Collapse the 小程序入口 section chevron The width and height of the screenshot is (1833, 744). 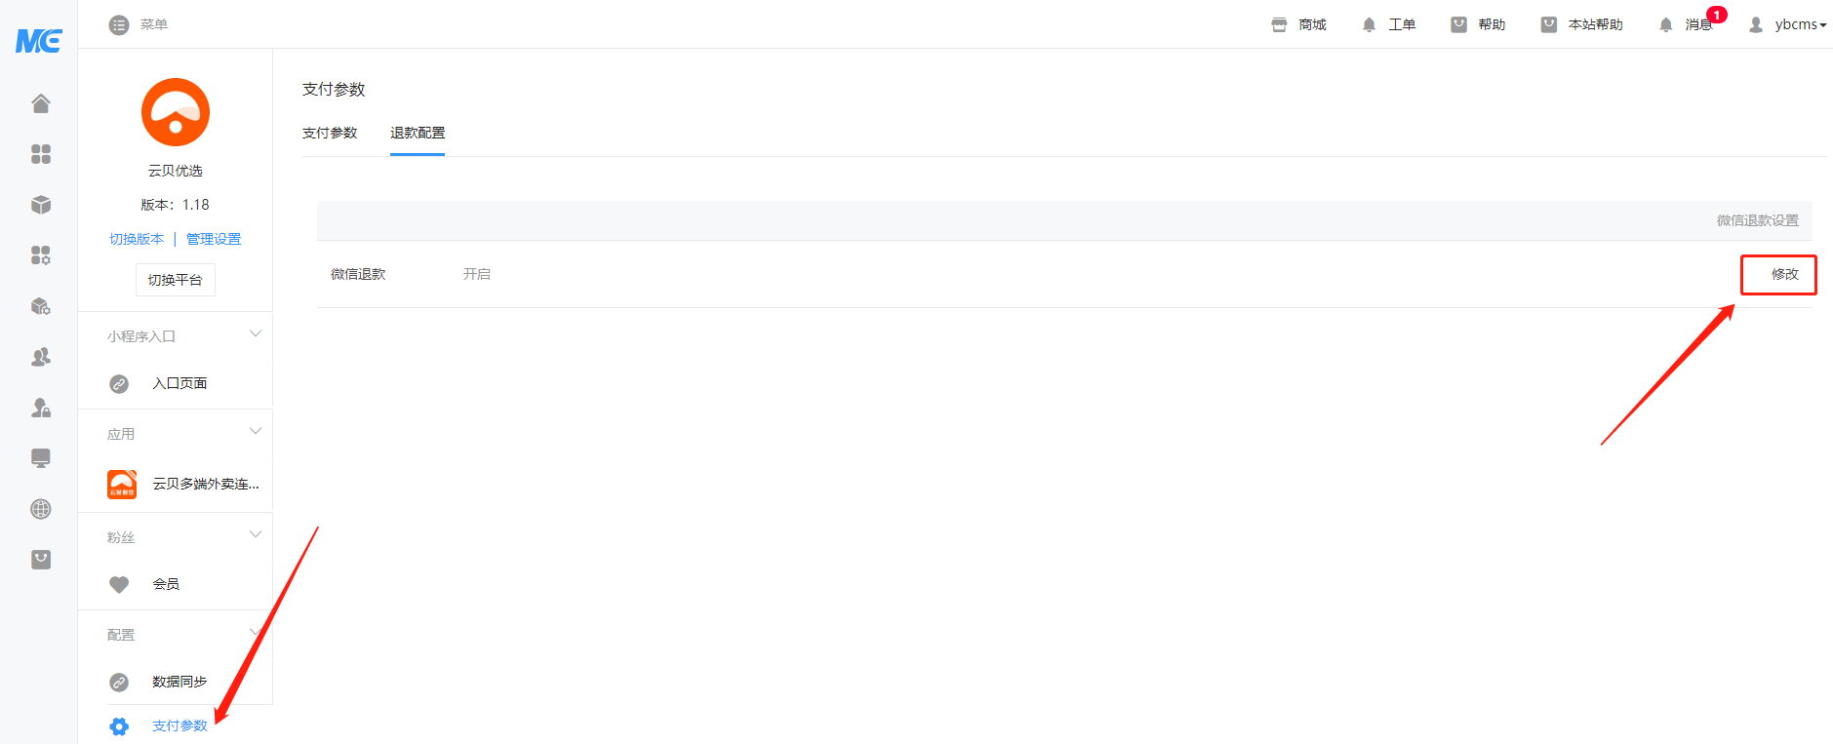[256, 334]
